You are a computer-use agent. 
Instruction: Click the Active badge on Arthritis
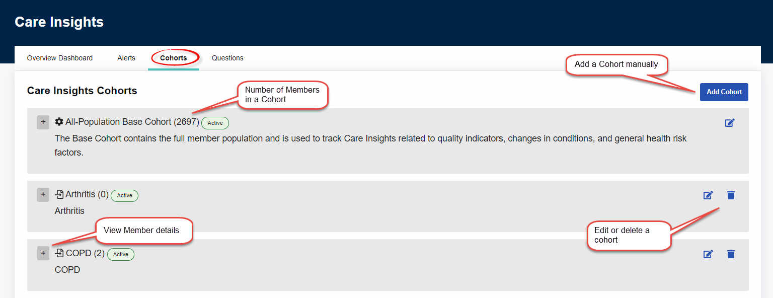pyautogui.click(x=124, y=195)
